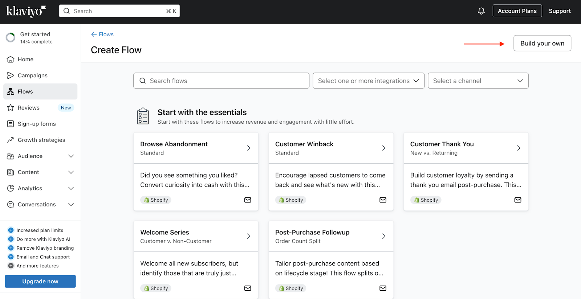The height and width of the screenshot is (299, 581).
Task: Click Shopify tag on Post-Purchase Followup card
Action: coord(291,288)
